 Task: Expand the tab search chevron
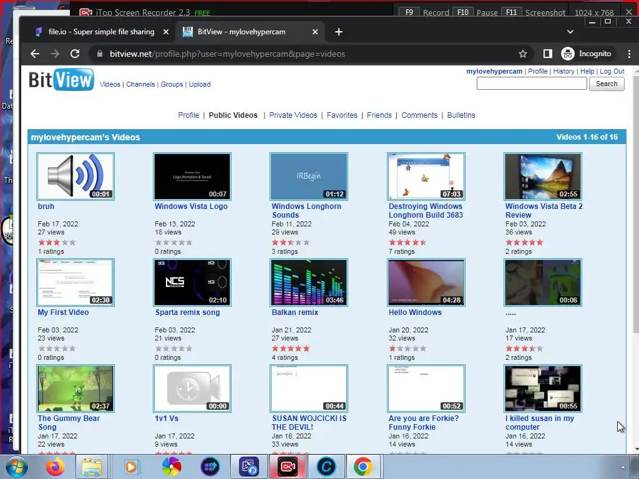[x=570, y=32]
